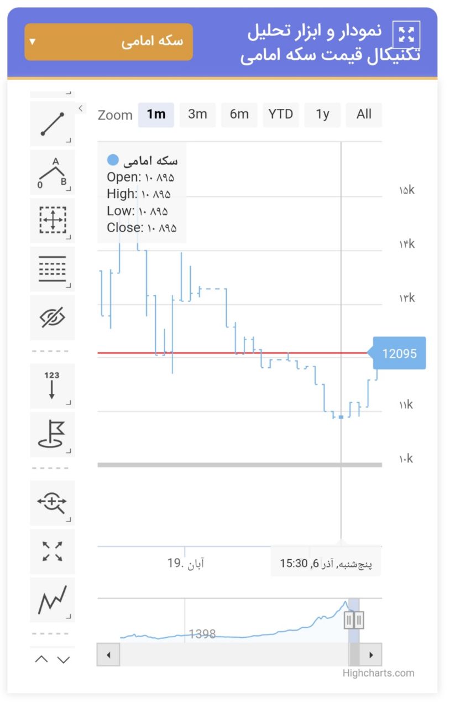Click the toolbar up arrow at bottom
450x708 pixels.
[x=41, y=659]
